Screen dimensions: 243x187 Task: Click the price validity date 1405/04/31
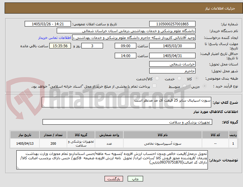[x=172, y=56]
